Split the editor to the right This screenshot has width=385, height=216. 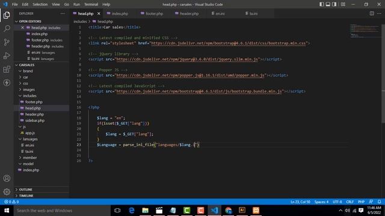(372, 13)
